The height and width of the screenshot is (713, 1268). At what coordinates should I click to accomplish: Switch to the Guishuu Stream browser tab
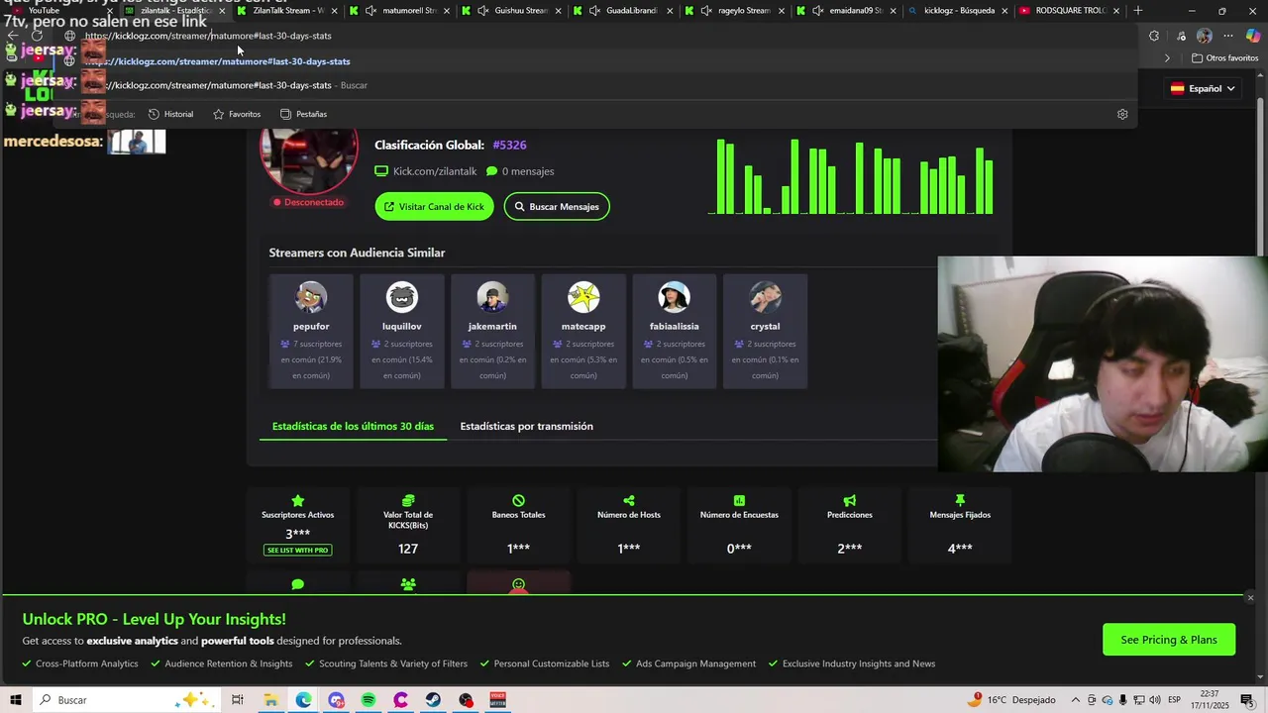click(512, 11)
